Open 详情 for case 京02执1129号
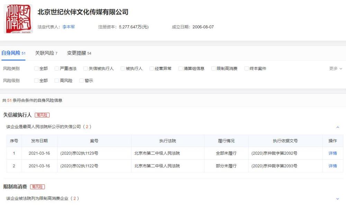The width and height of the screenshot is (346, 206). point(333,153)
